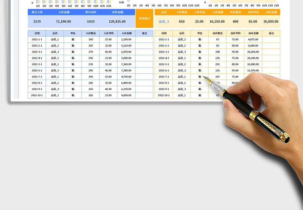Click the 备注 header of the inbound table
The height and width of the screenshot is (210, 303).
point(144,33)
